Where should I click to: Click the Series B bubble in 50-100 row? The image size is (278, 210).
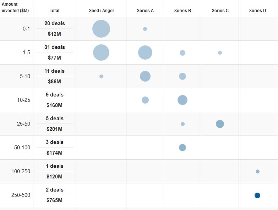(182, 148)
